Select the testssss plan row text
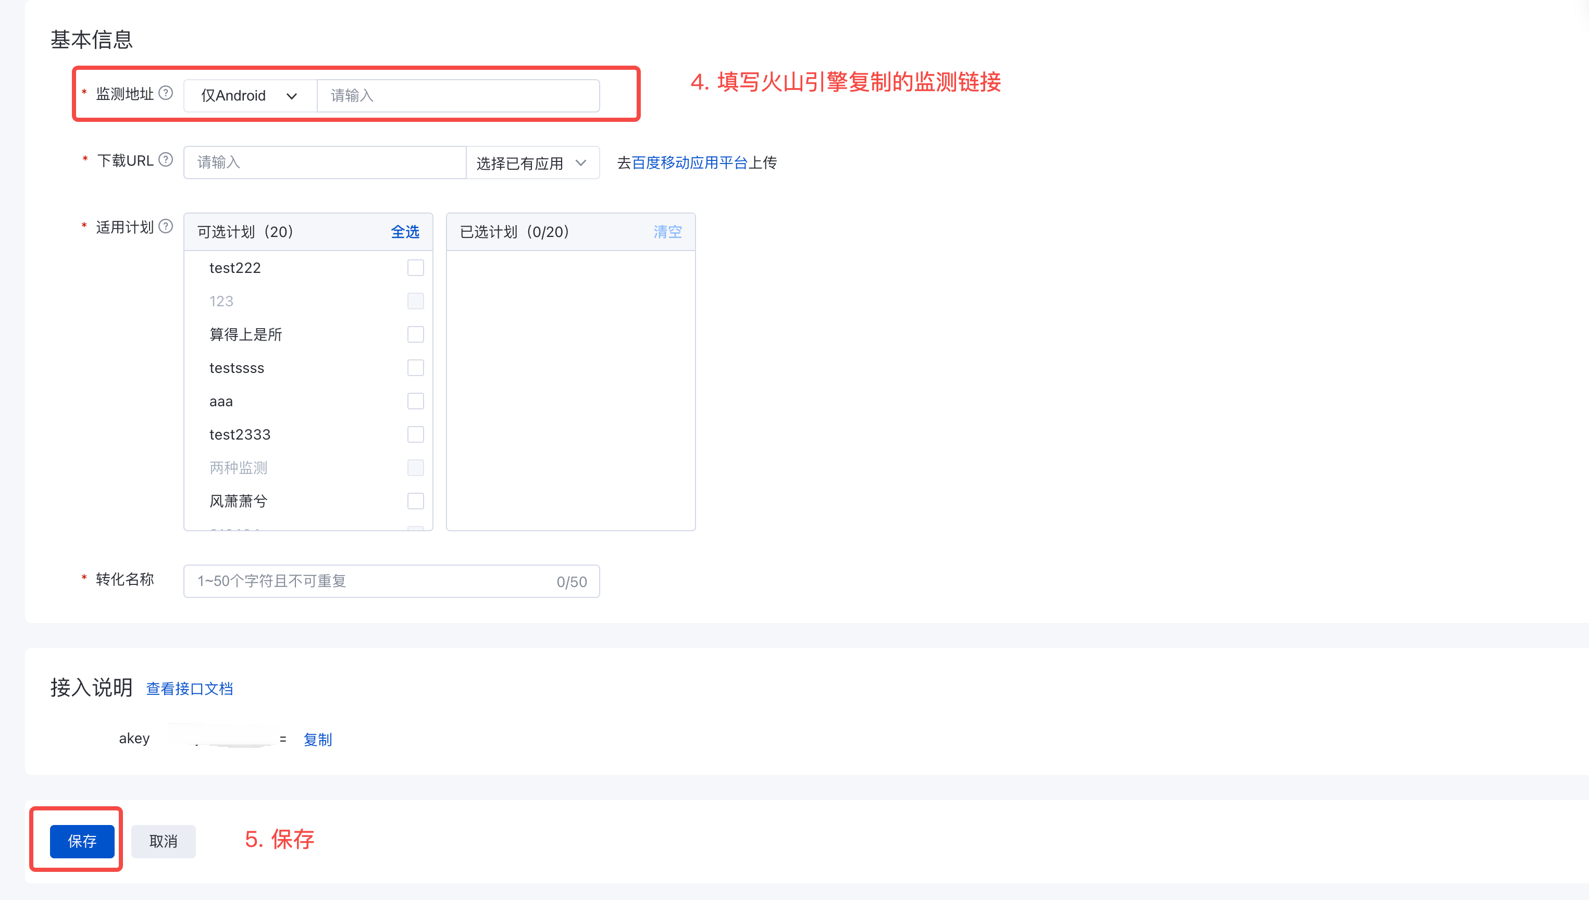The height and width of the screenshot is (900, 1589). pos(237,368)
